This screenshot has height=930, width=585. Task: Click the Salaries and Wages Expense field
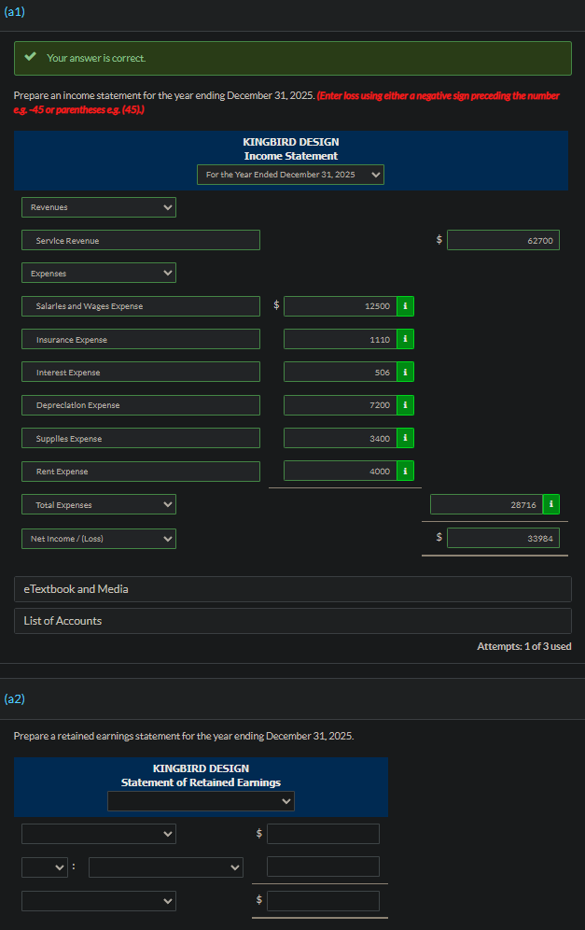[141, 306]
